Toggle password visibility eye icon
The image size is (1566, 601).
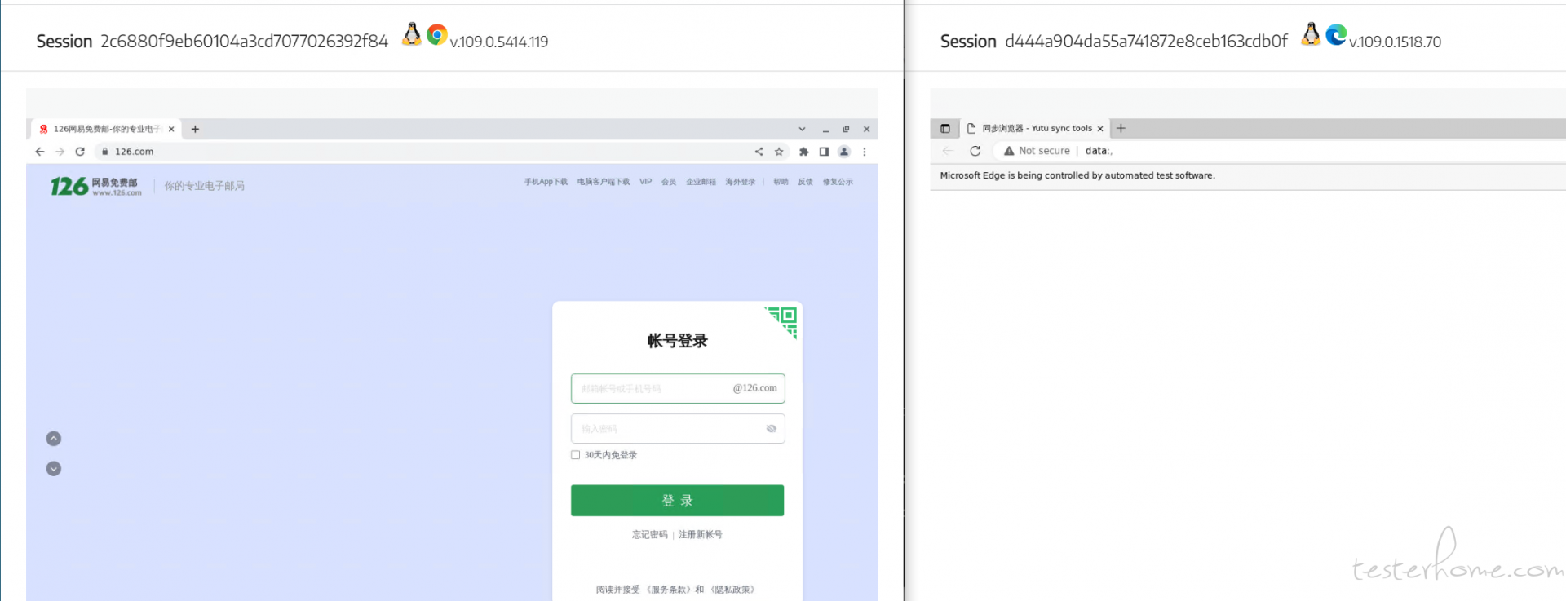pos(772,429)
